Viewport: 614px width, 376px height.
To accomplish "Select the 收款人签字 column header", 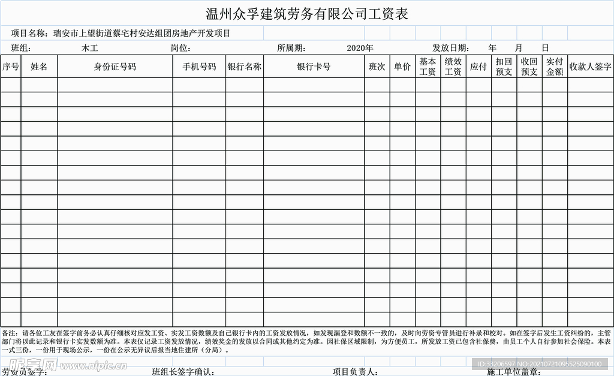I will (x=591, y=66).
